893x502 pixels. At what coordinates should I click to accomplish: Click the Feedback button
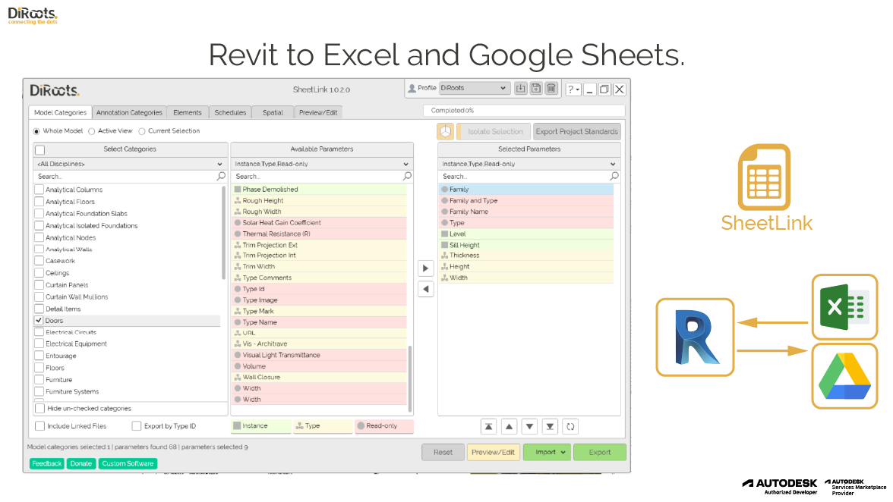[x=47, y=464]
